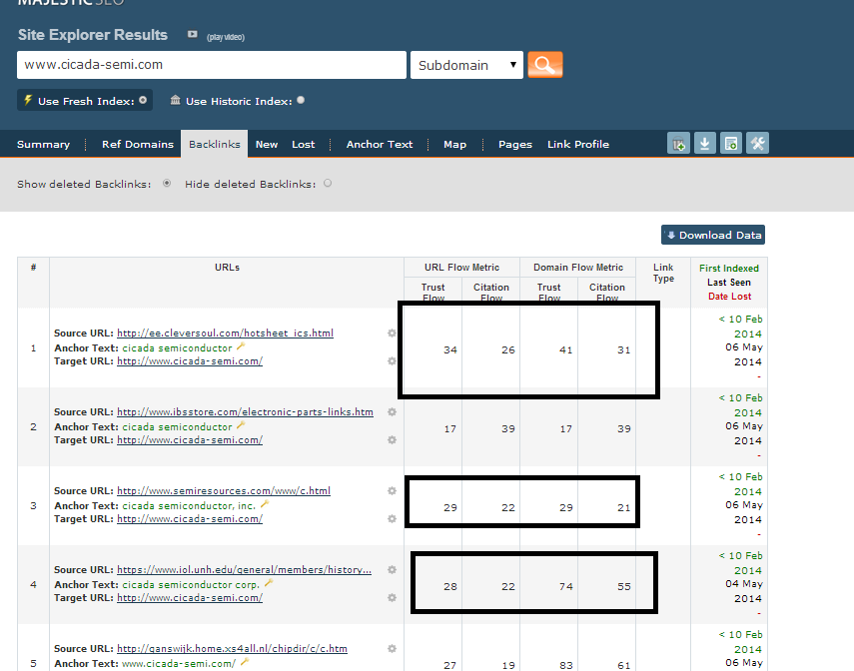This screenshot has width=854, height=671.
Task: Click the 'Domain Flow Metric' column header
Action: tap(578, 268)
